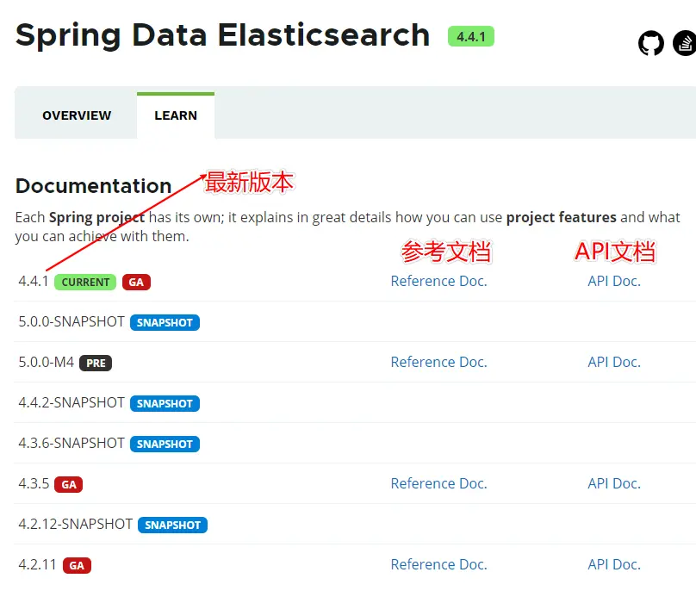Open the Stack Overflow icon
The width and height of the screenshot is (696, 597).
coord(685,43)
